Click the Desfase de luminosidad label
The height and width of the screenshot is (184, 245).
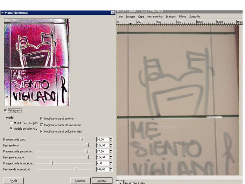tap(17, 169)
